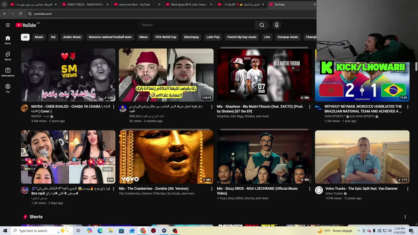
Task: Click the Windows taskbar search box
Action: point(42,231)
